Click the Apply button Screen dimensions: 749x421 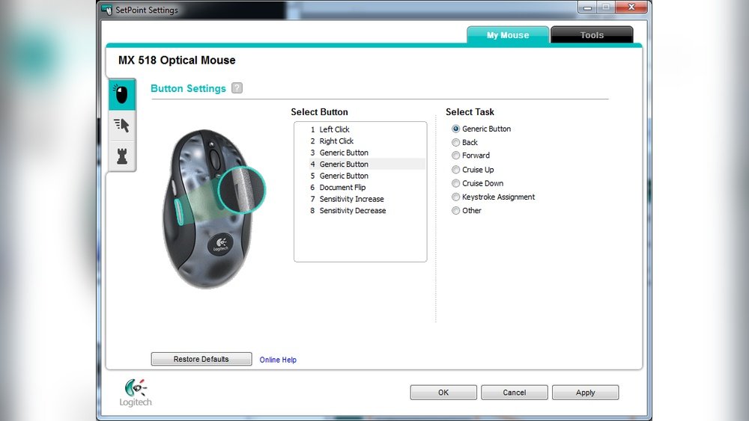(x=585, y=393)
